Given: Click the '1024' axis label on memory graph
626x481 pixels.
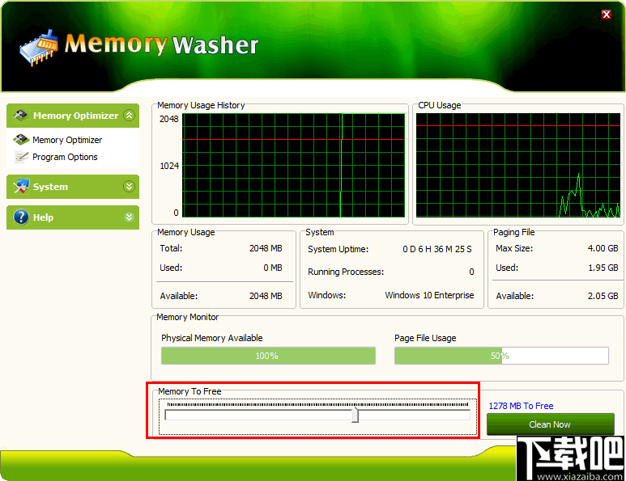Looking at the screenshot, I should click(x=169, y=166).
